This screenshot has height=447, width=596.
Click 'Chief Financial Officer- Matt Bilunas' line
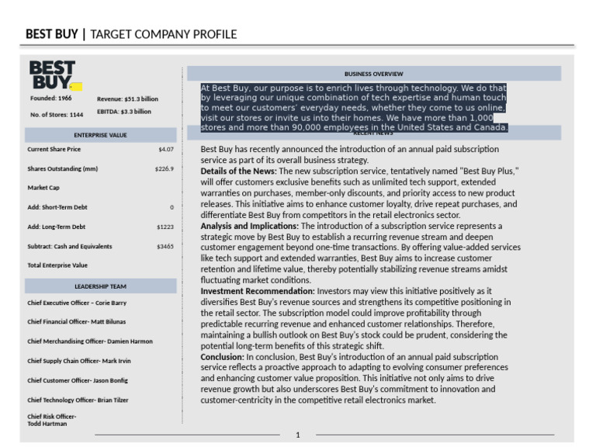76,321
